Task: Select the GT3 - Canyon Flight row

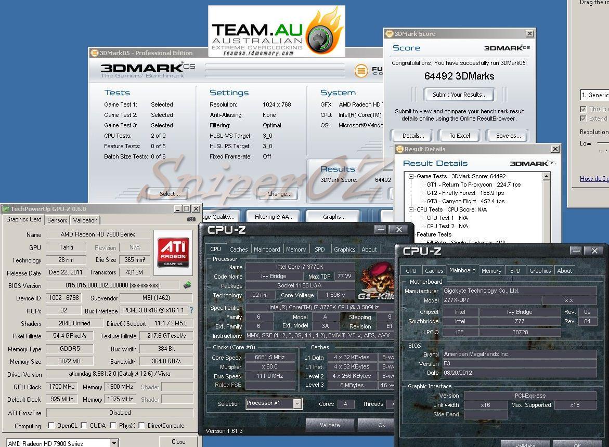Action: tap(465, 201)
